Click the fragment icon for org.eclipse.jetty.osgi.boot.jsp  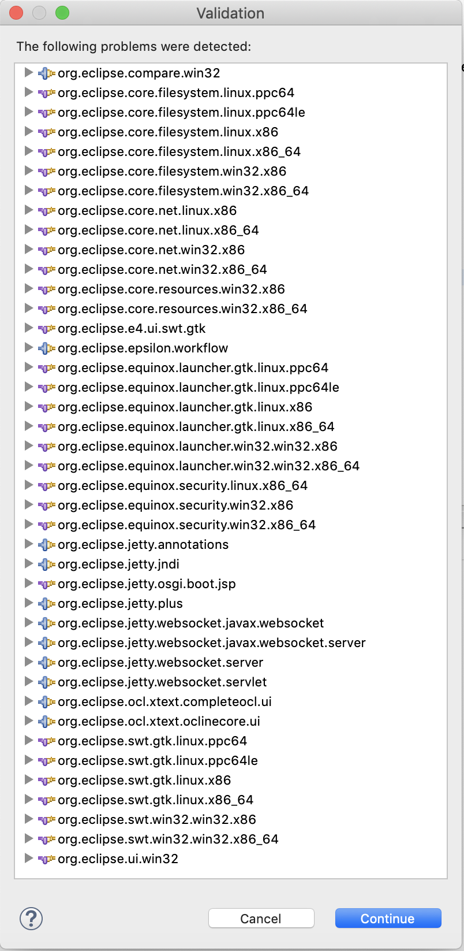tap(46, 584)
